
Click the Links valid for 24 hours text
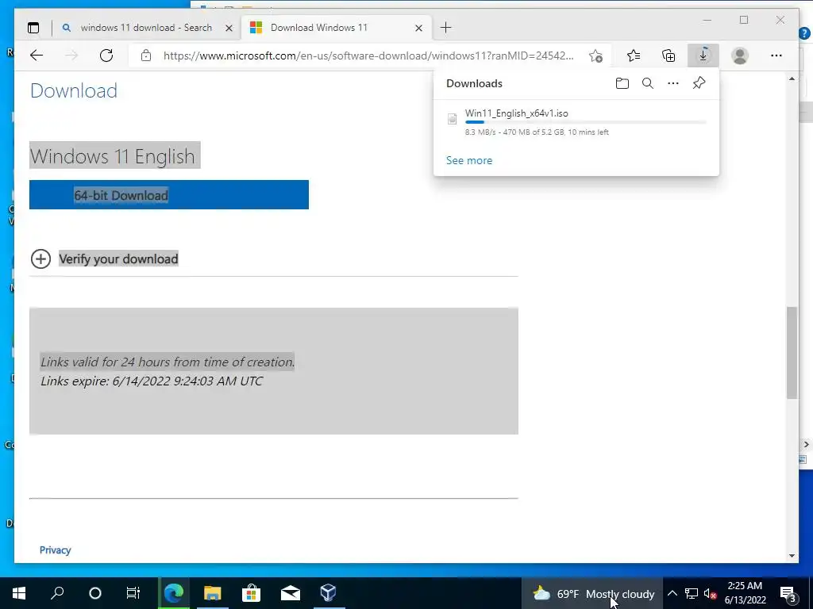(168, 362)
